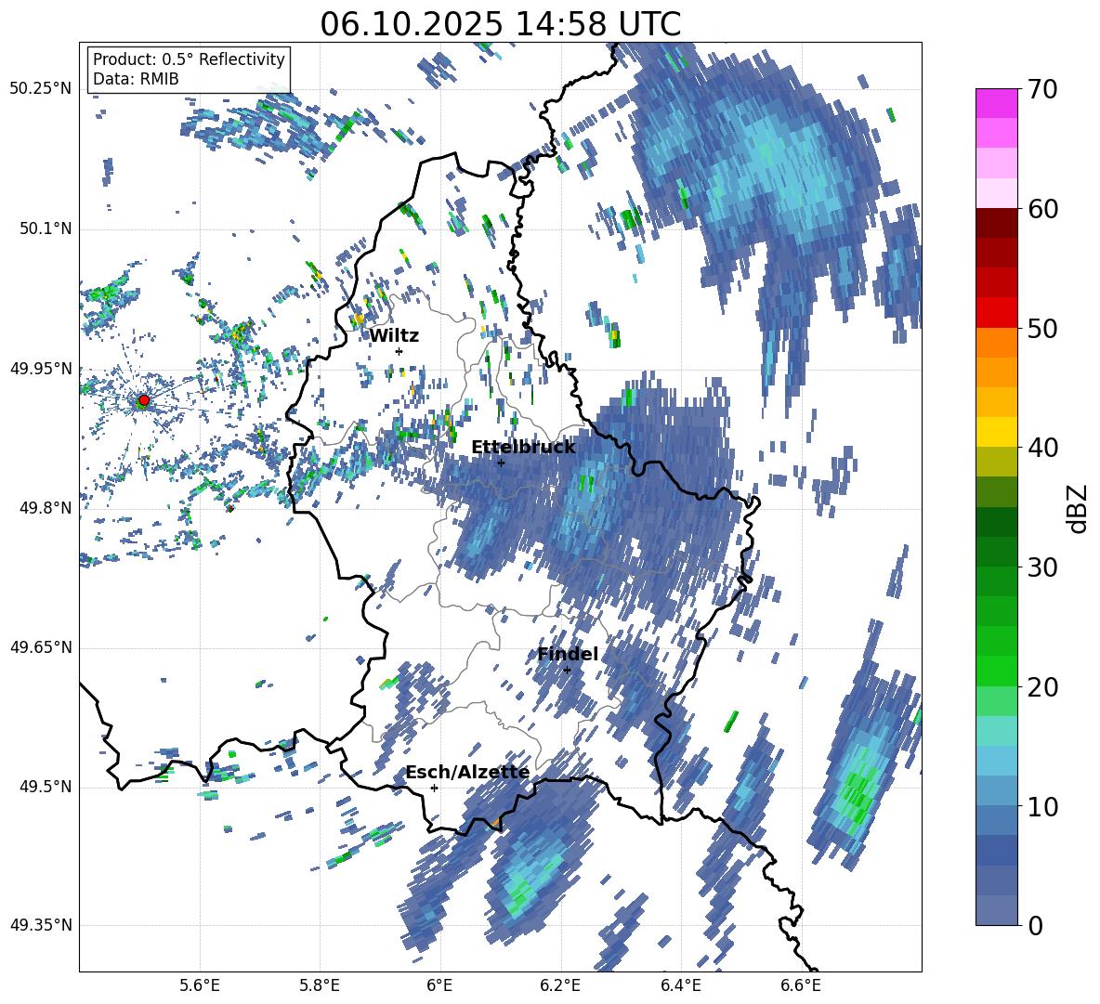The height and width of the screenshot is (1004, 1100).
Task: Click the 'Product: 0.5° Reflectivity' text
Action: tap(189, 59)
